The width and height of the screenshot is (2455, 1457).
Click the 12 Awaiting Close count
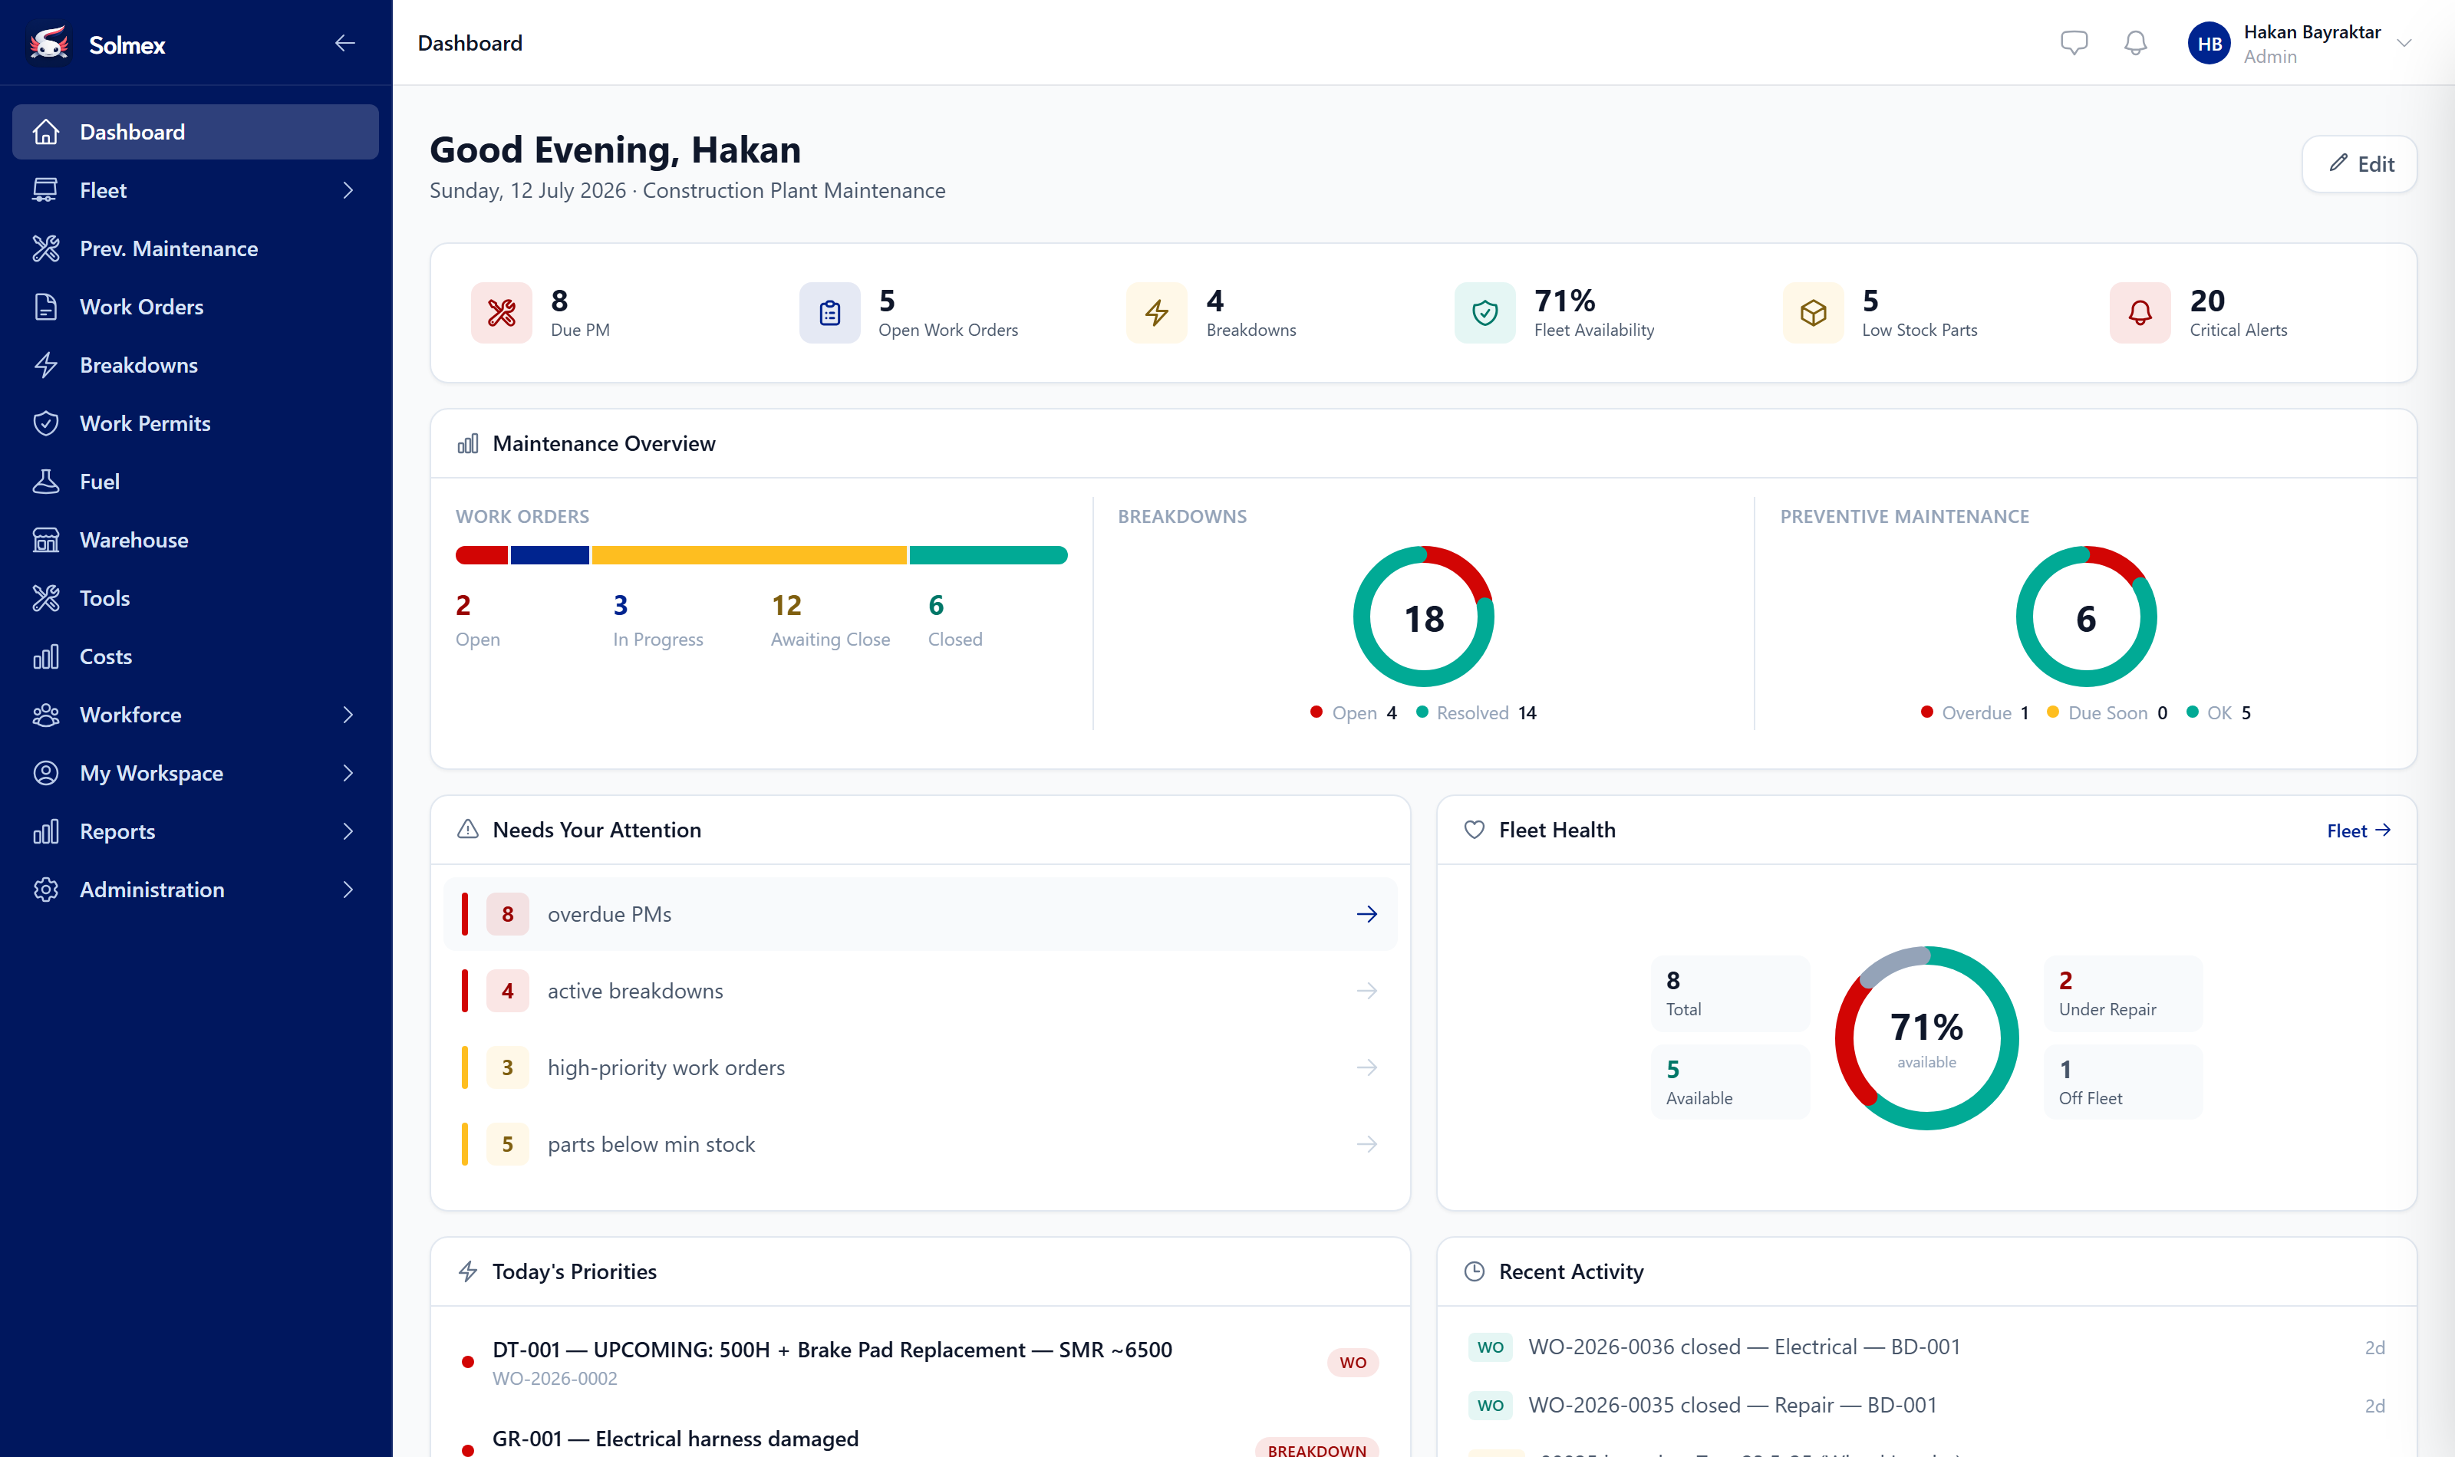[830, 620]
